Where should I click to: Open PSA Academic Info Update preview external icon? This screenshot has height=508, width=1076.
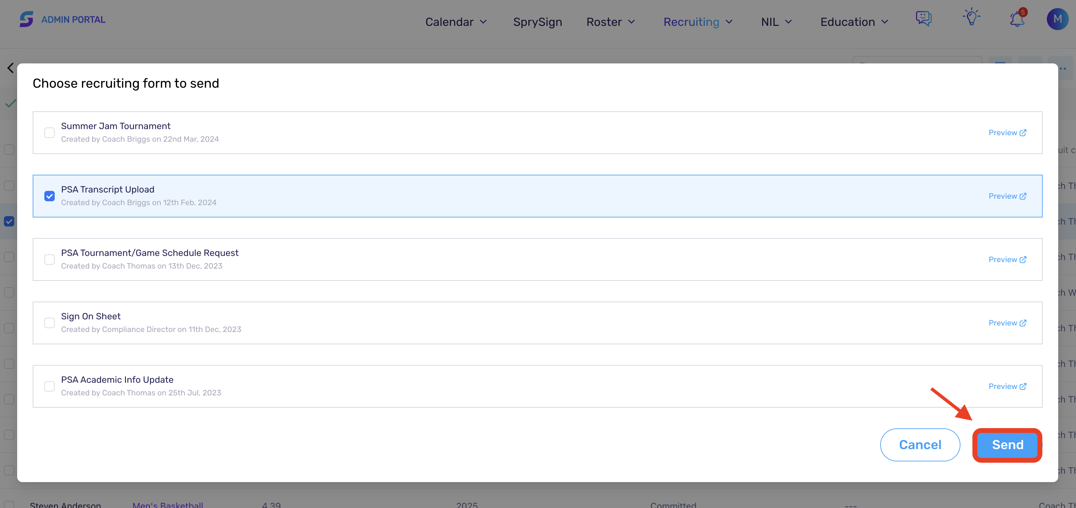point(1023,387)
